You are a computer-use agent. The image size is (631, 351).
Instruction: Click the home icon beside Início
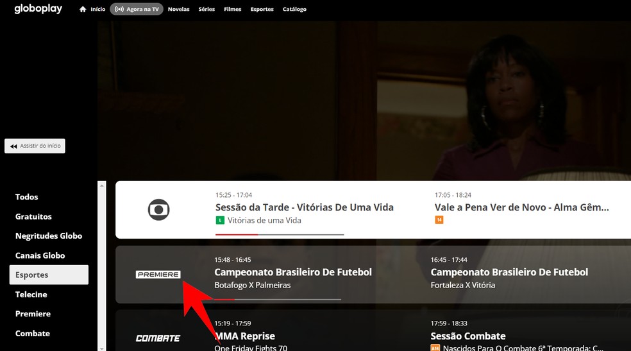[83, 9]
